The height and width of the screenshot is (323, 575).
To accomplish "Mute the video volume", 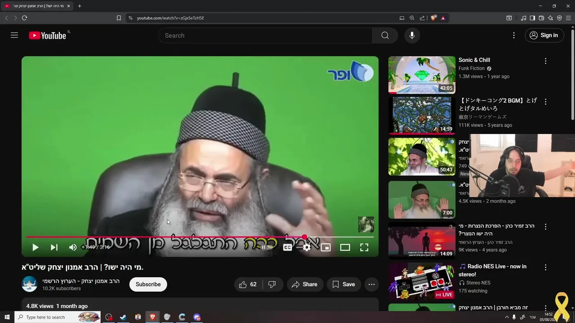I will coord(73,247).
